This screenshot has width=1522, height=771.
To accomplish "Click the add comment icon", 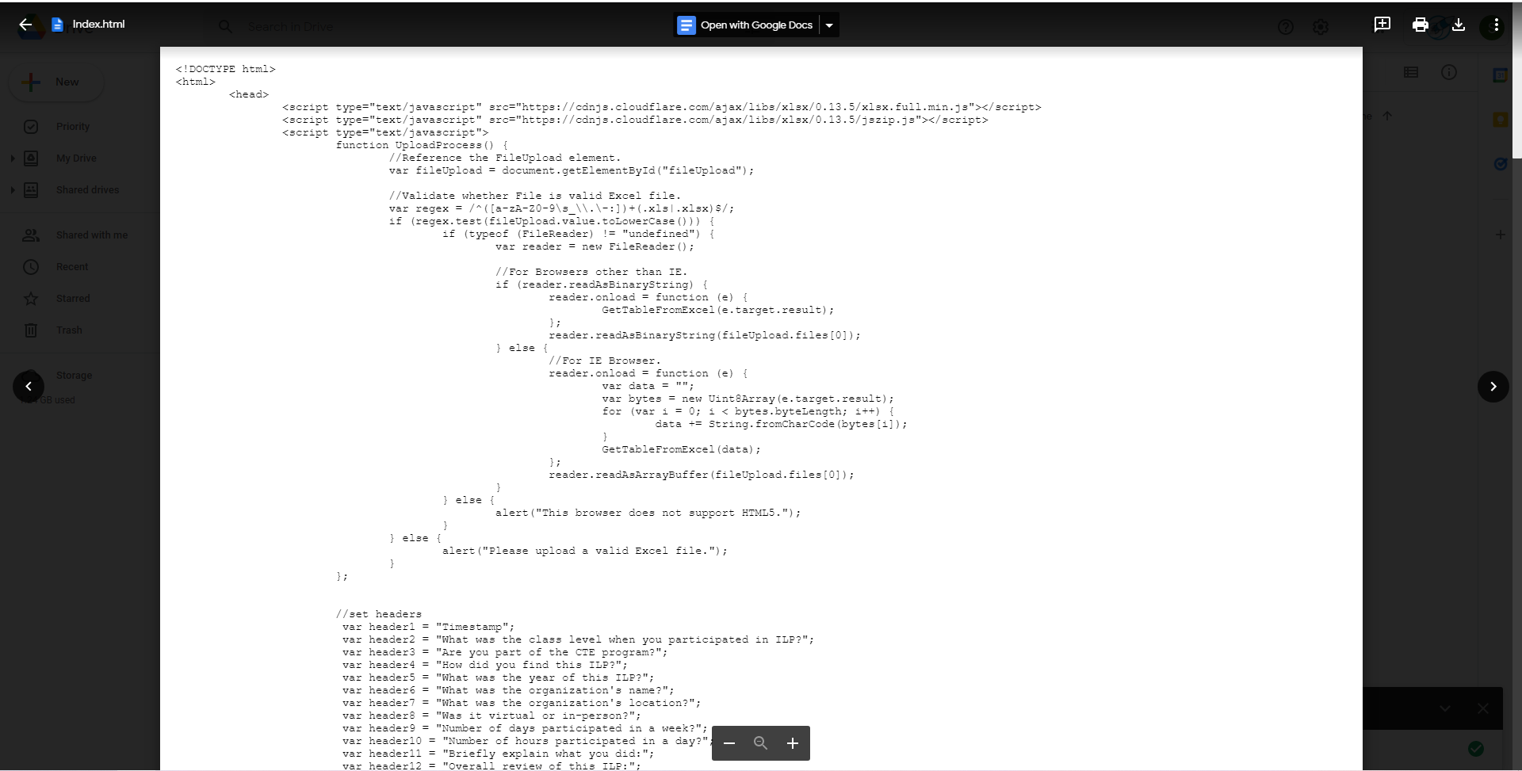I will tap(1382, 25).
